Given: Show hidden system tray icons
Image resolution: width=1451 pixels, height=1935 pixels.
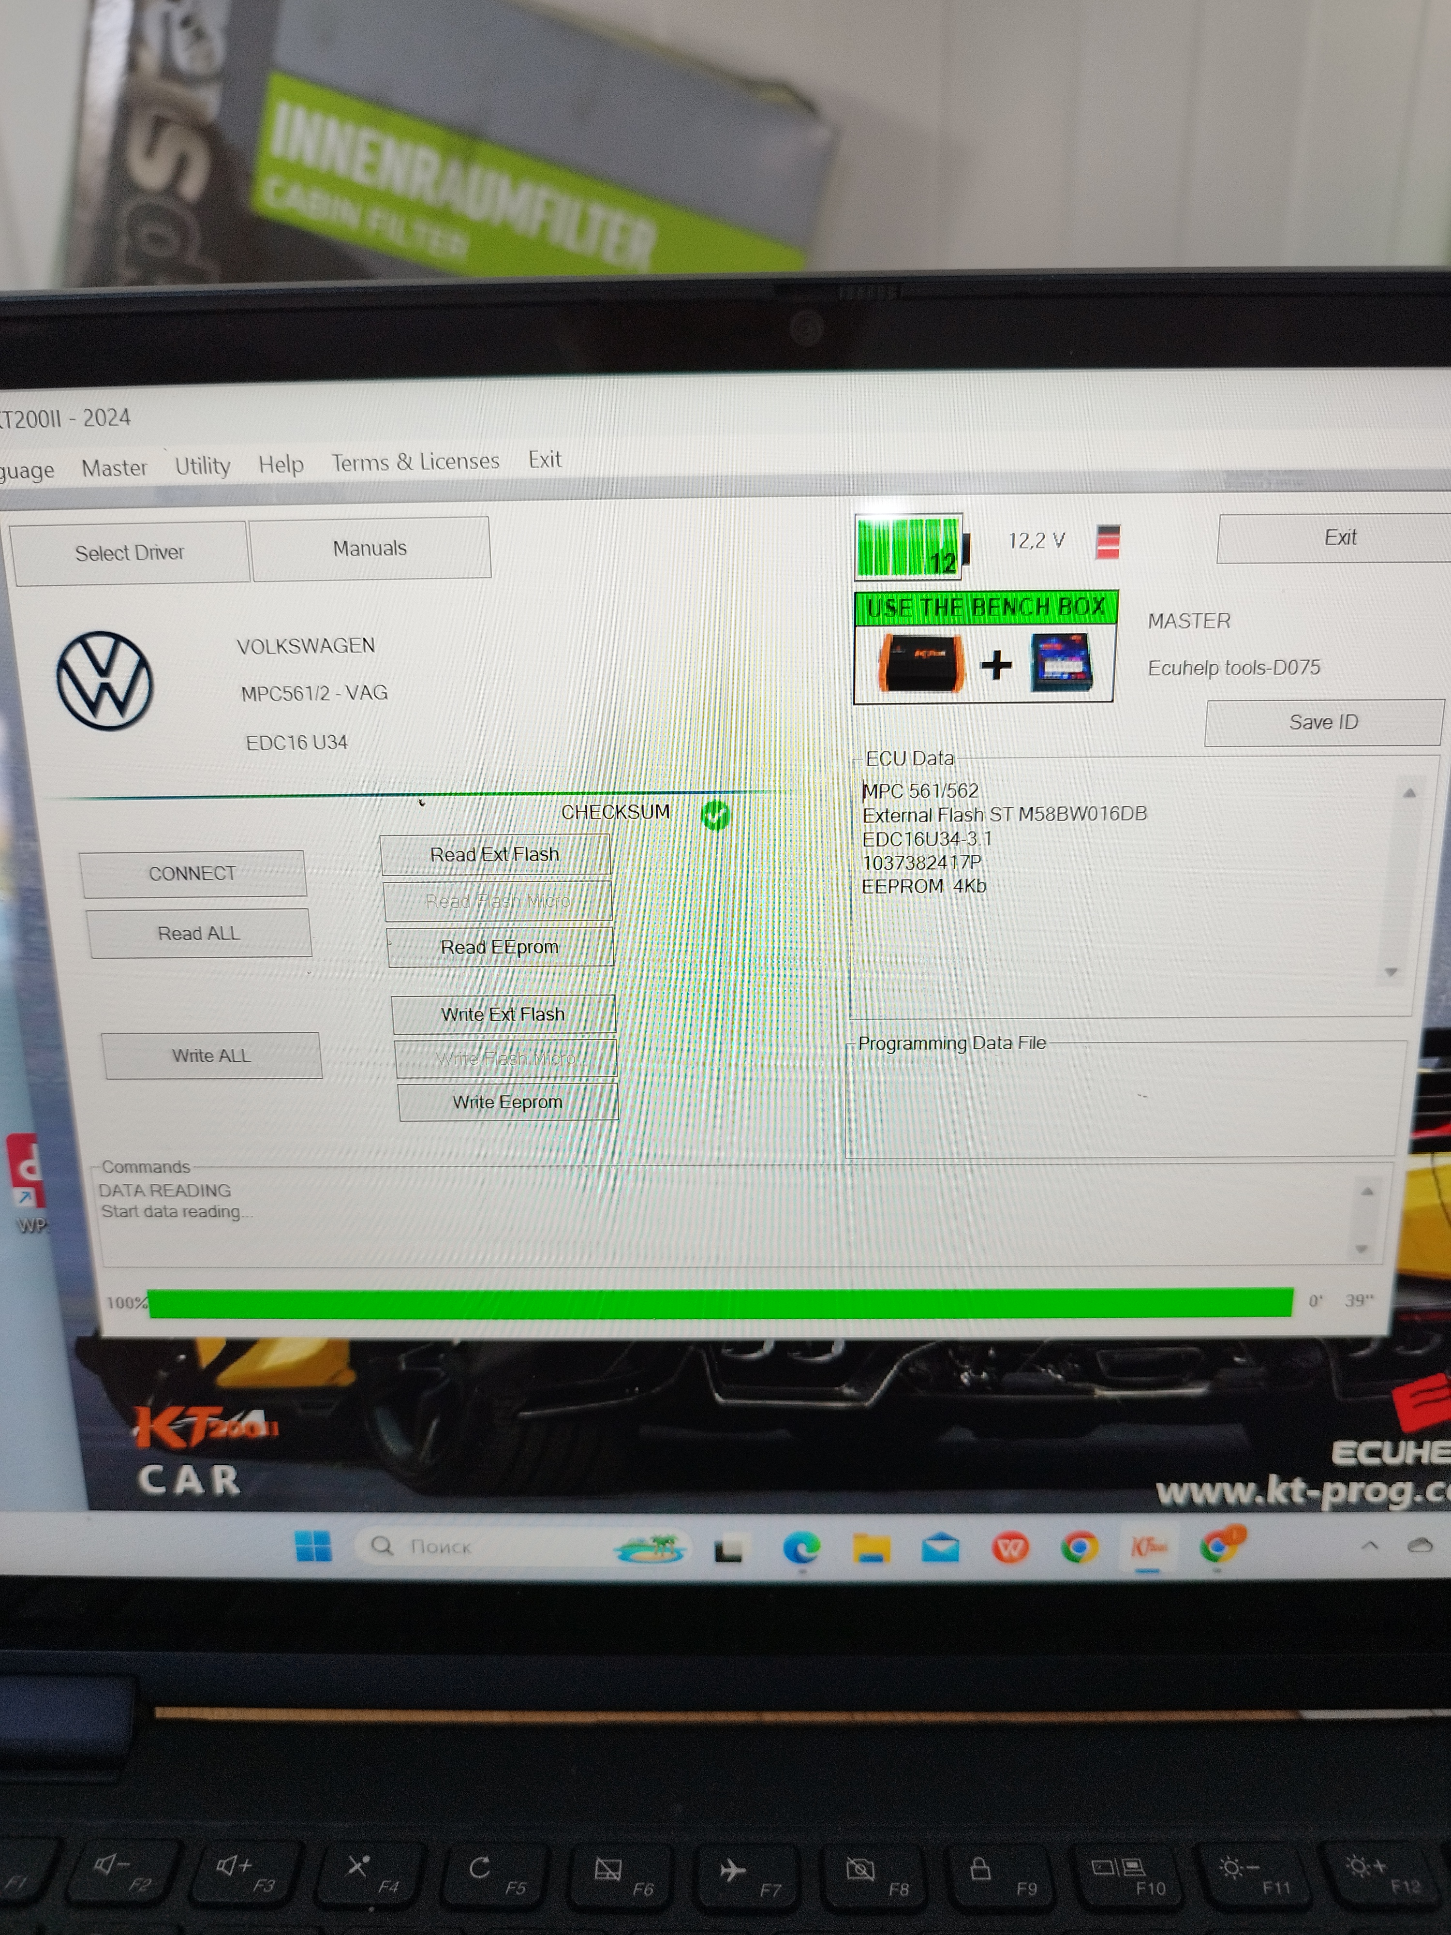Looking at the screenshot, I should (x=1369, y=1546).
